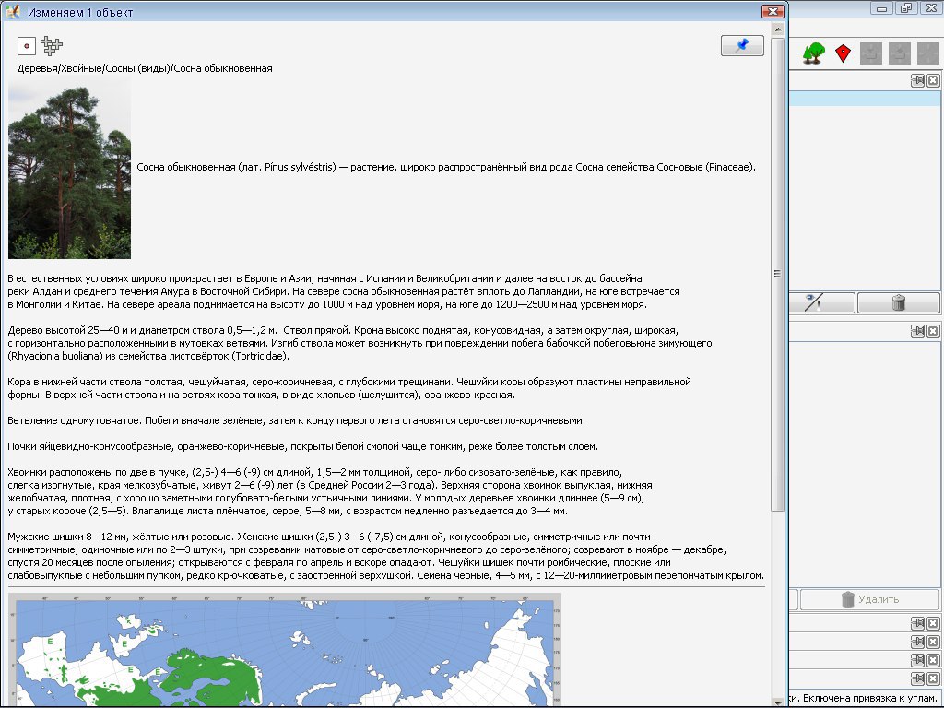The height and width of the screenshot is (708, 944).
Task: Click the line "Ветвление одномутовчатое"
Action: [296, 420]
